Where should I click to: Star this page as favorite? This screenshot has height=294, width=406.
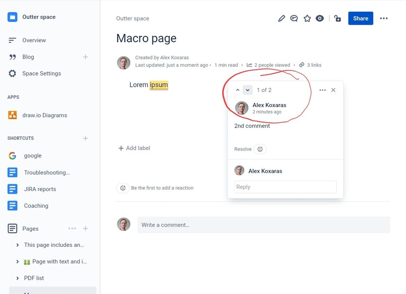tap(307, 18)
